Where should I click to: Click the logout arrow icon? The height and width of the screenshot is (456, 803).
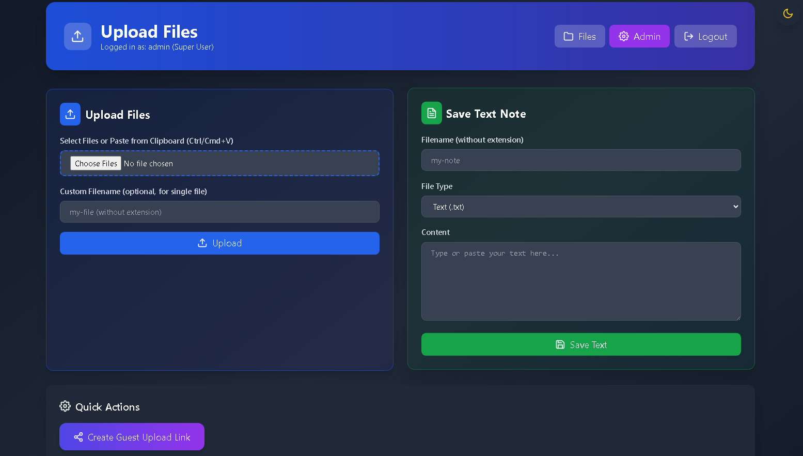(689, 36)
